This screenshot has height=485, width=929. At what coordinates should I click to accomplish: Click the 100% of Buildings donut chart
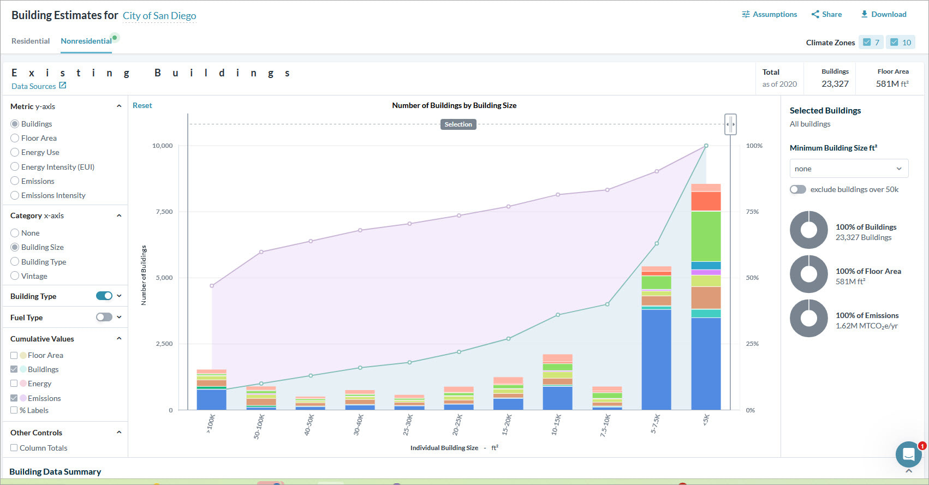[808, 230]
